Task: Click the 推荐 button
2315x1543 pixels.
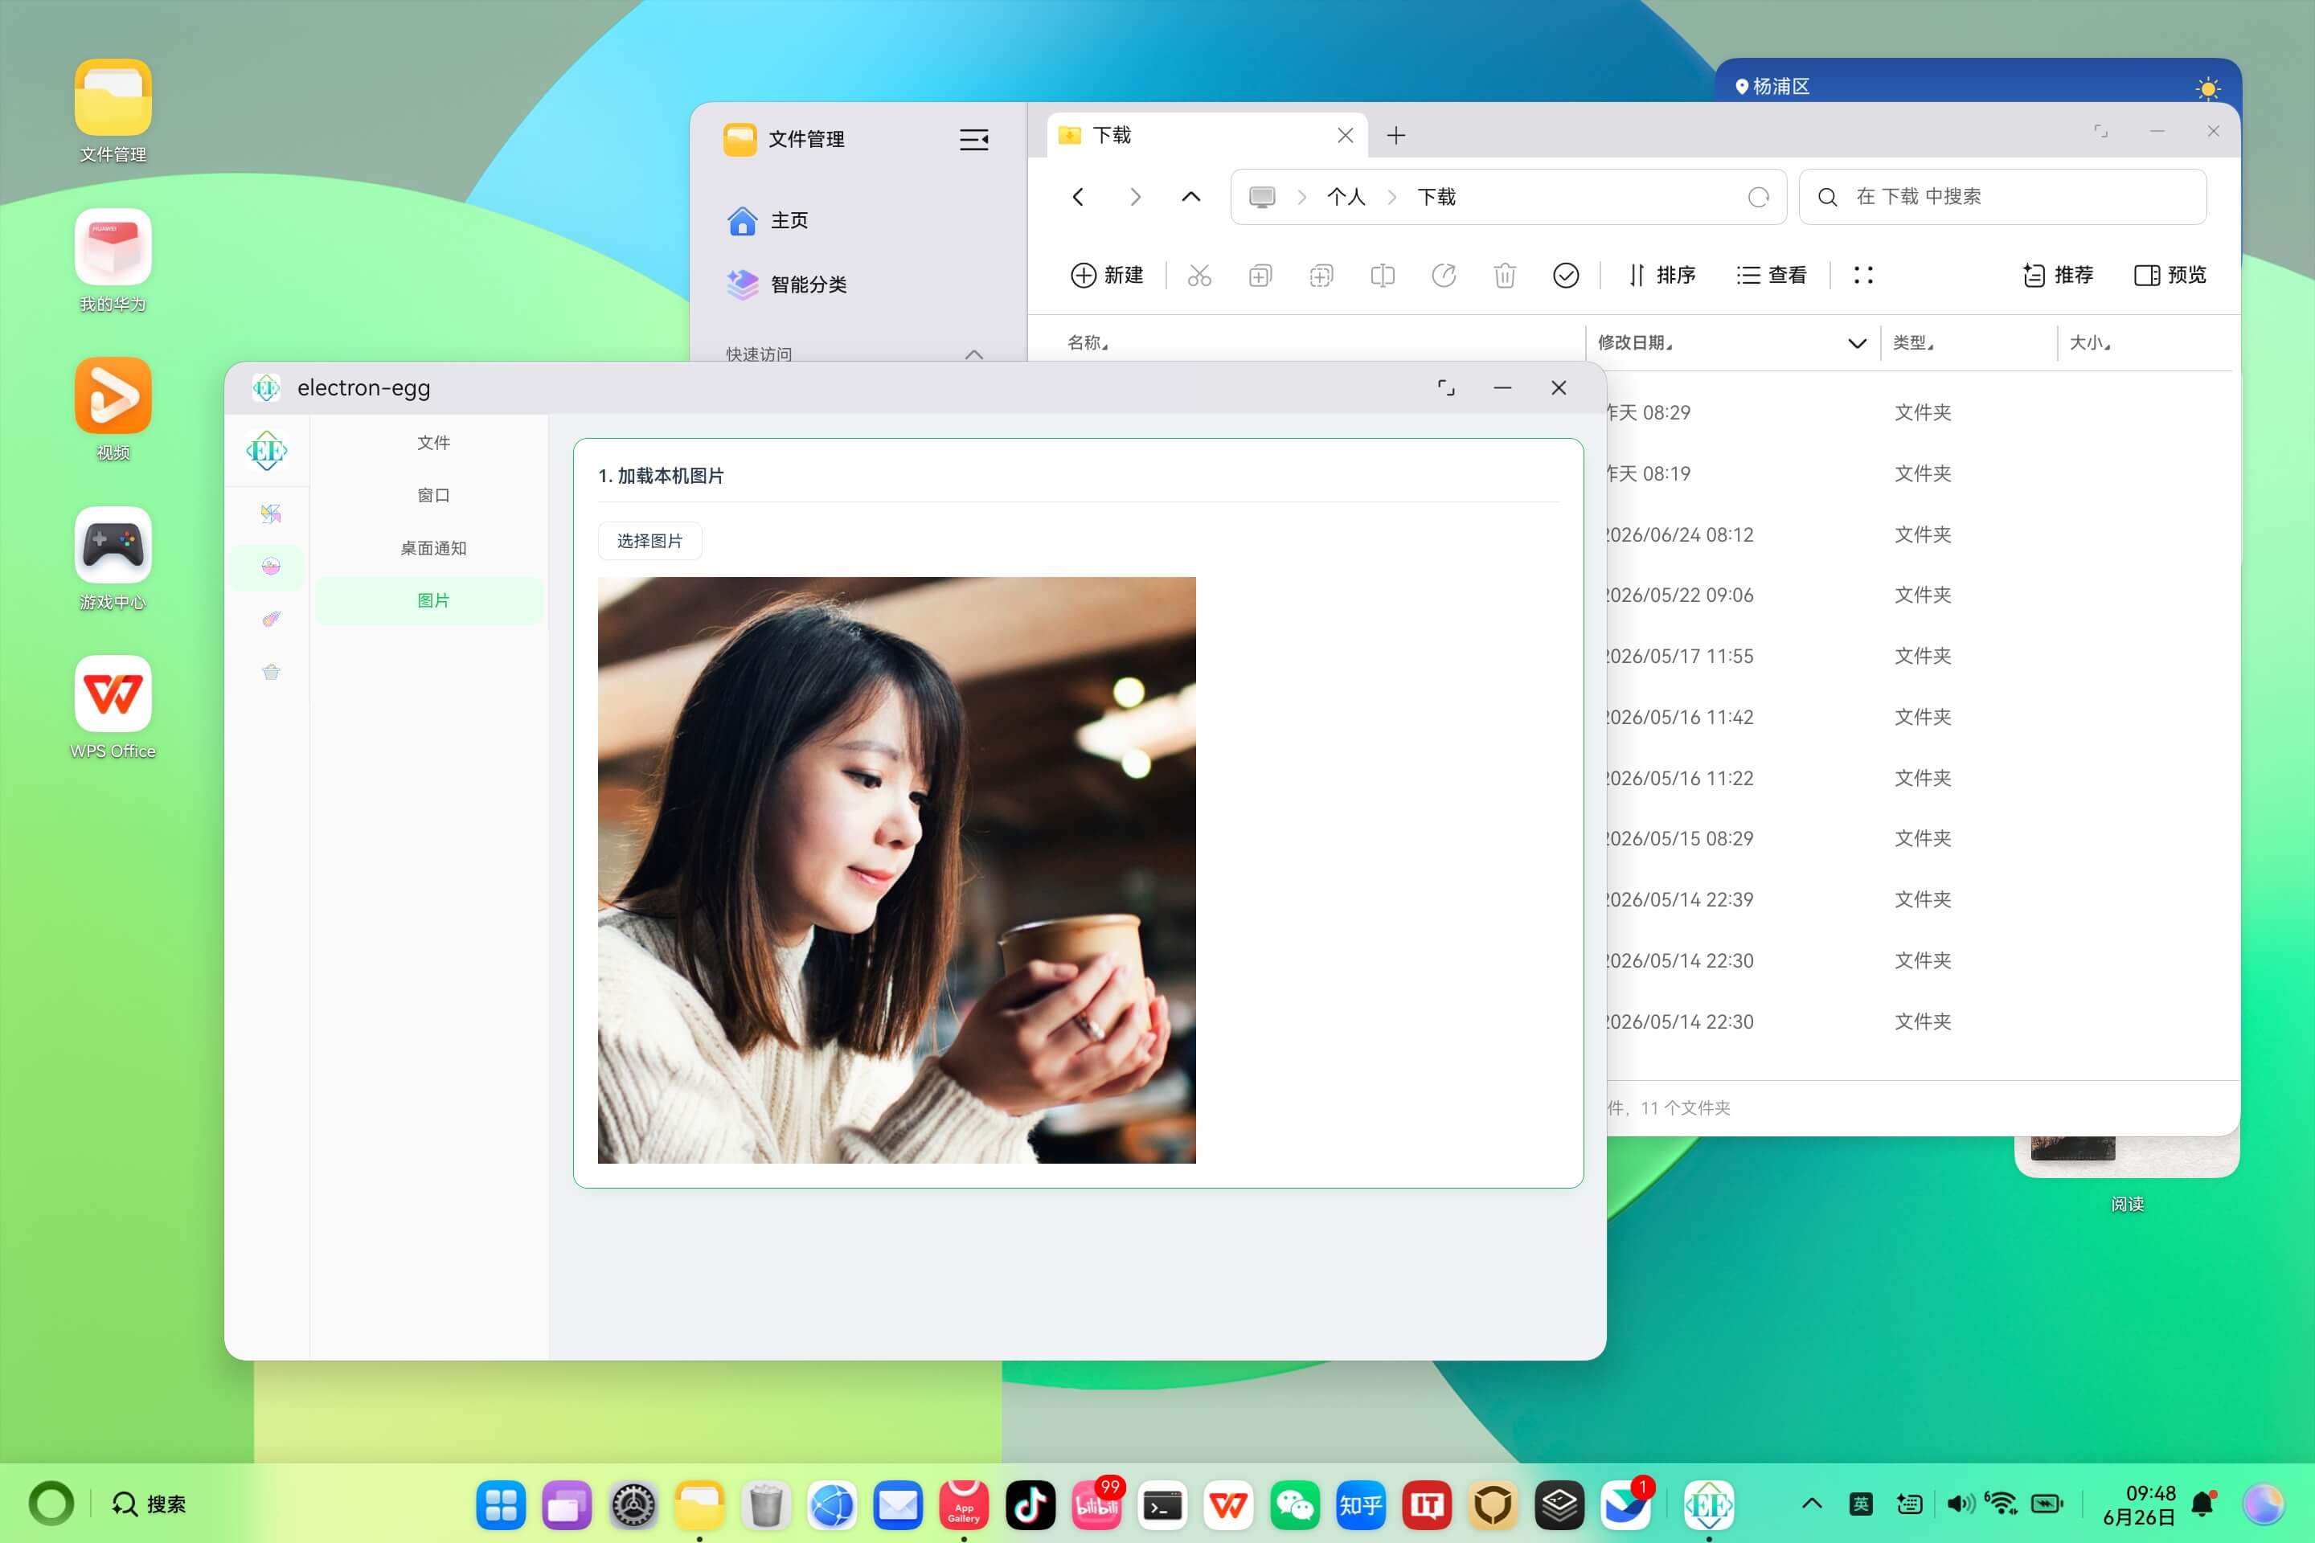Action: click(2057, 276)
